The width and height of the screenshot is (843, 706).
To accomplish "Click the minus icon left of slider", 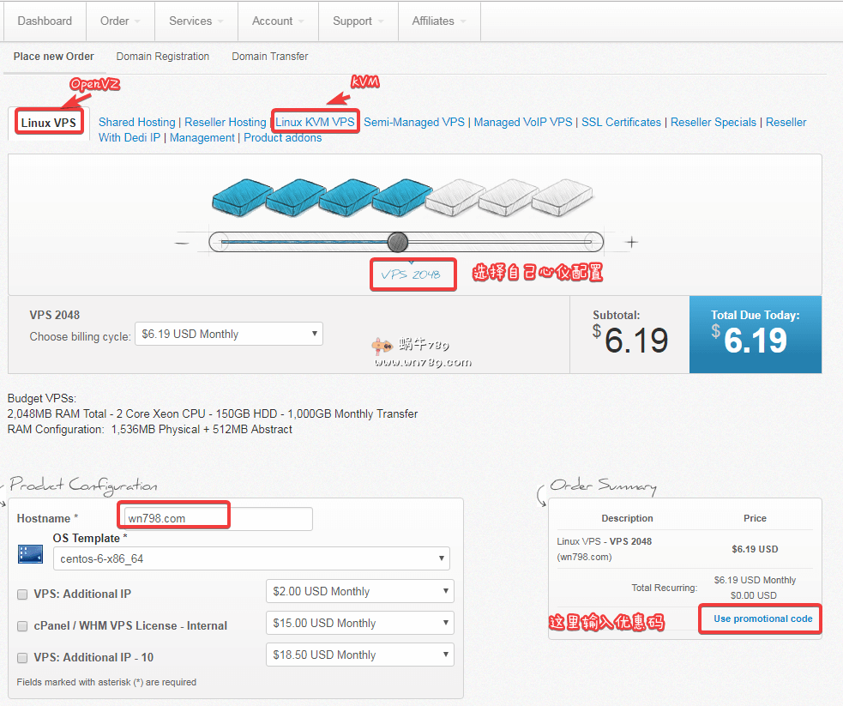I will [x=182, y=243].
